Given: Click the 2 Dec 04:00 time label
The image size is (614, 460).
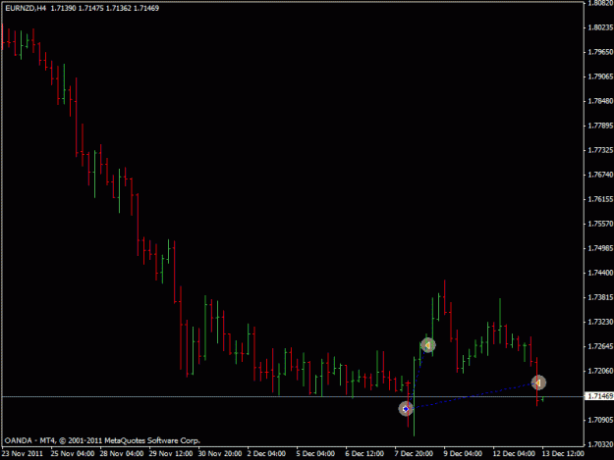Looking at the screenshot, I should (x=266, y=454).
